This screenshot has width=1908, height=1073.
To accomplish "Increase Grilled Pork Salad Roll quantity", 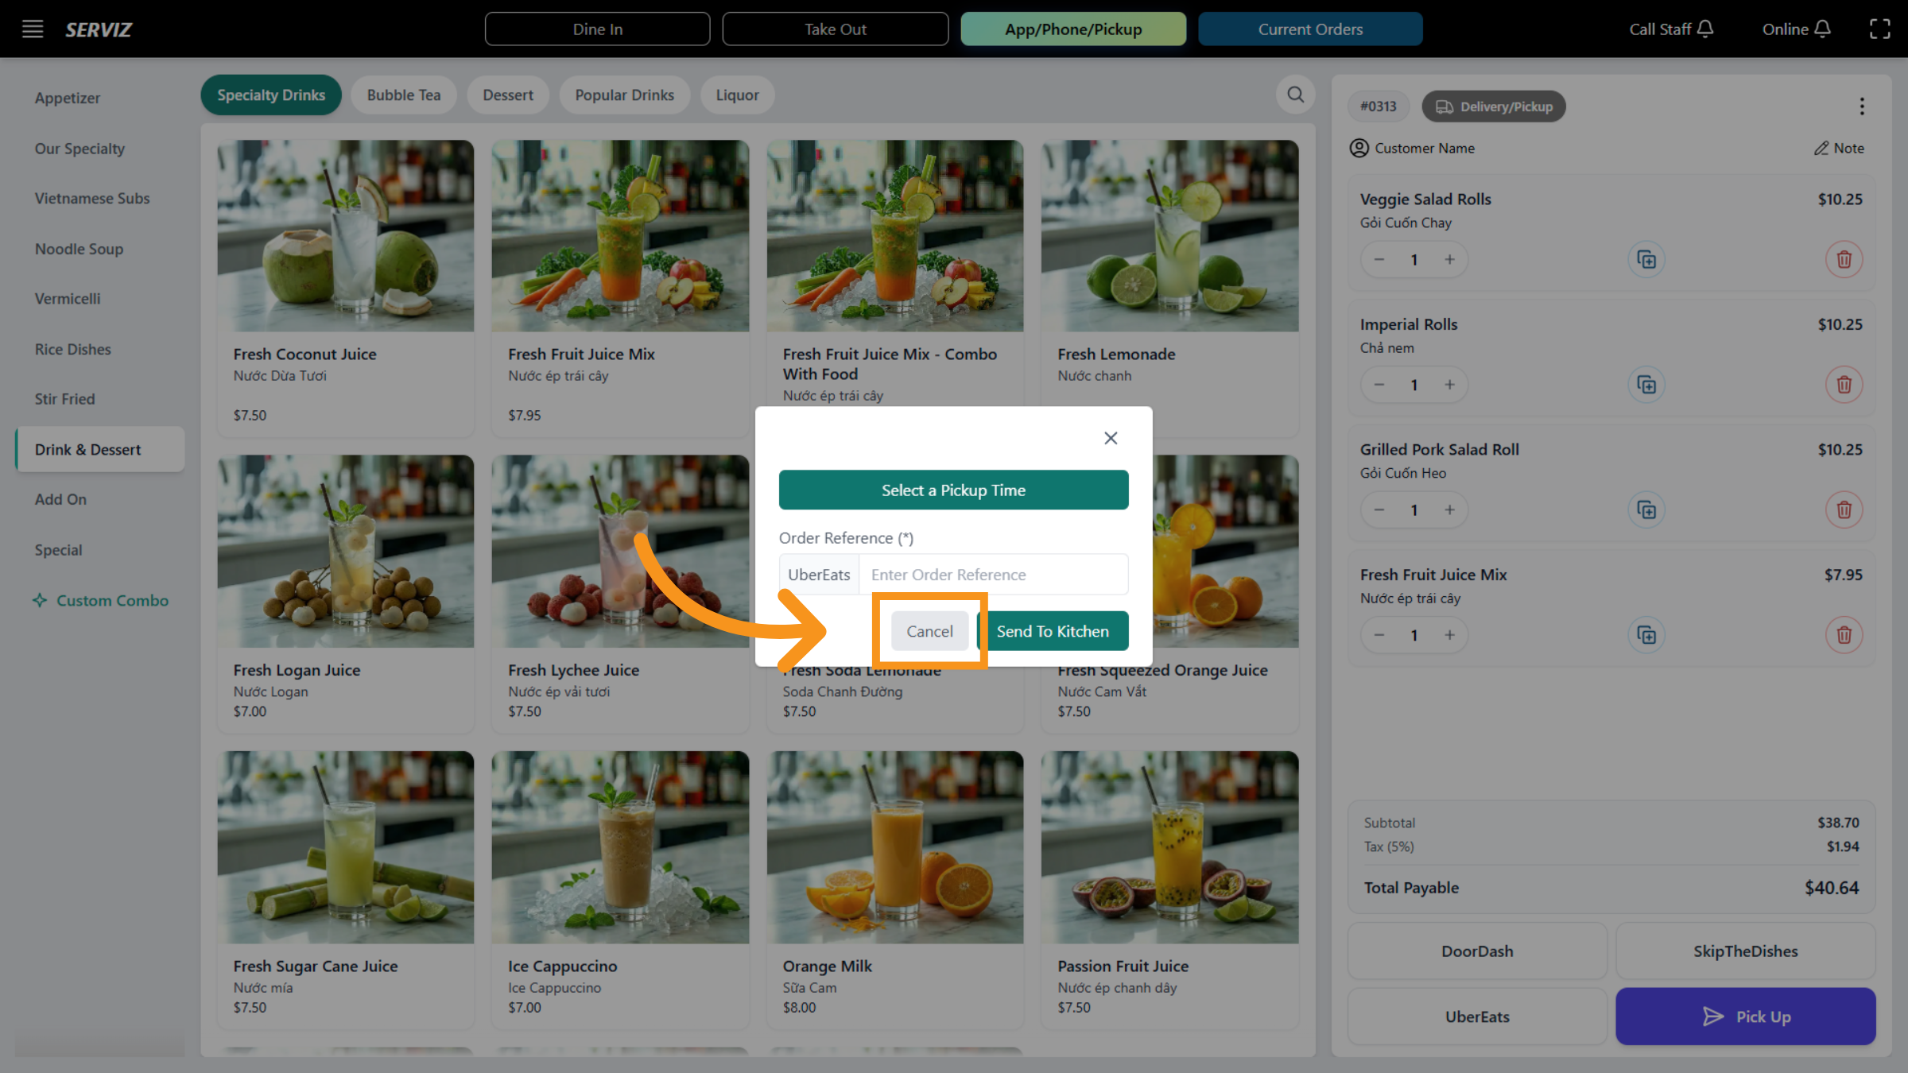I will point(1449,510).
